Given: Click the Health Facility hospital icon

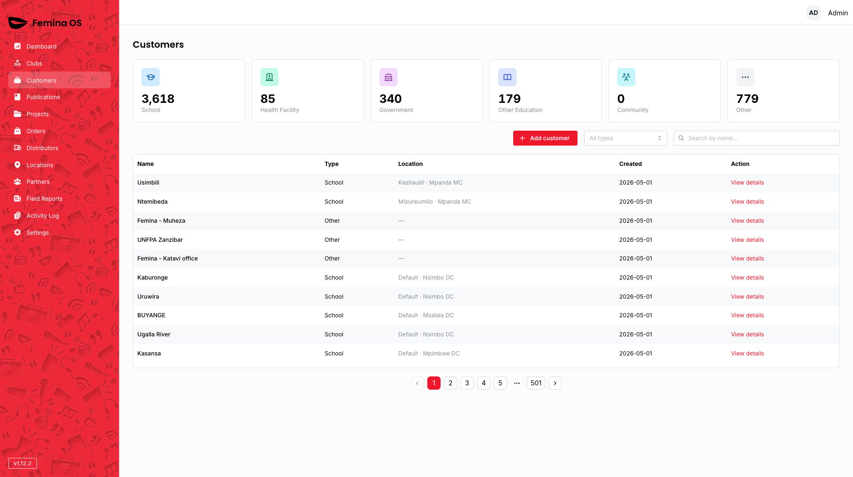Looking at the screenshot, I should pos(269,77).
